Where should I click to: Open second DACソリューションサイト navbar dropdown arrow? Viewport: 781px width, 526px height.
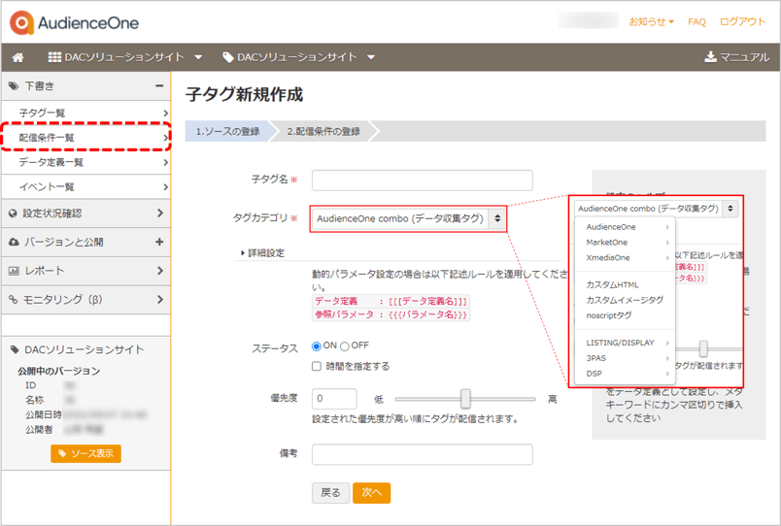[x=370, y=57]
